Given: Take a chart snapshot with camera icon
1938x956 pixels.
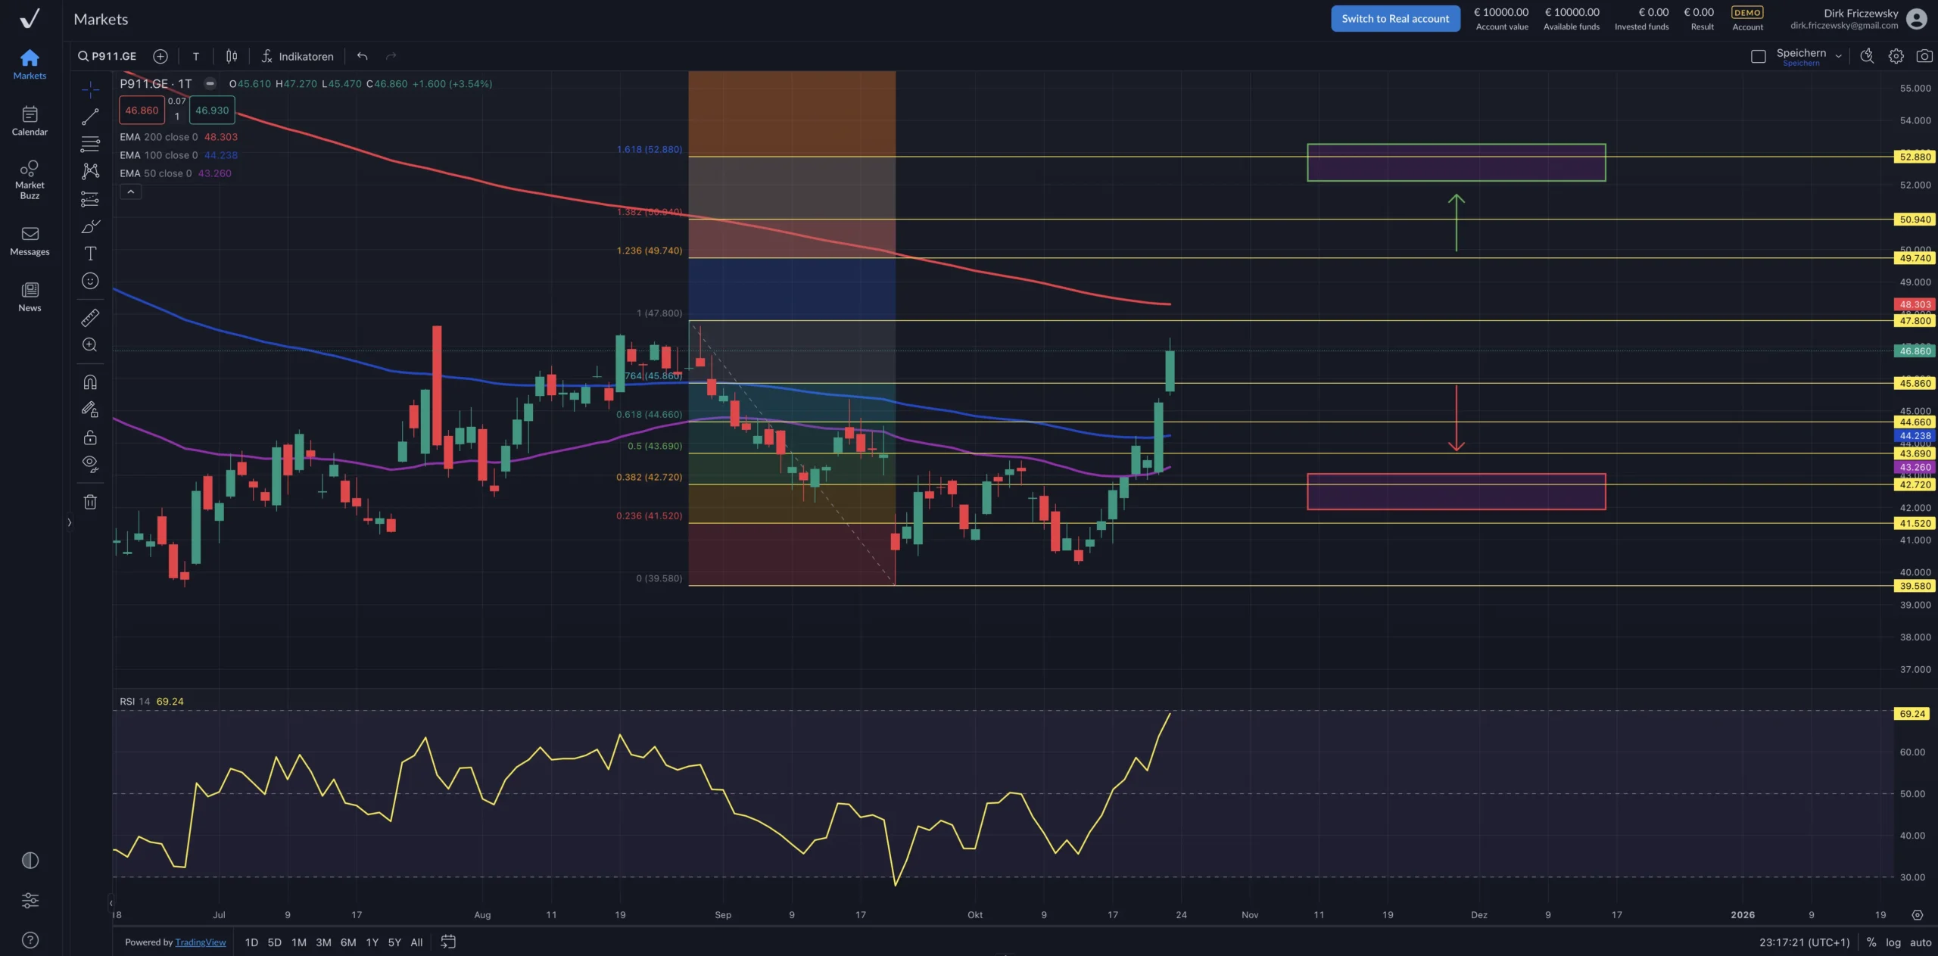Looking at the screenshot, I should pos(1924,56).
